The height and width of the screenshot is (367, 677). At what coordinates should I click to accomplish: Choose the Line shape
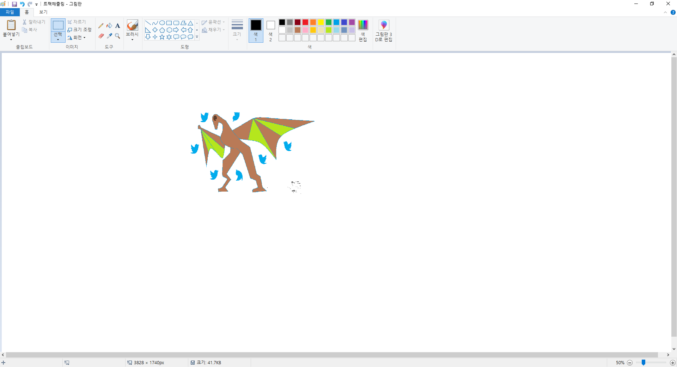(x=148, y=23)
